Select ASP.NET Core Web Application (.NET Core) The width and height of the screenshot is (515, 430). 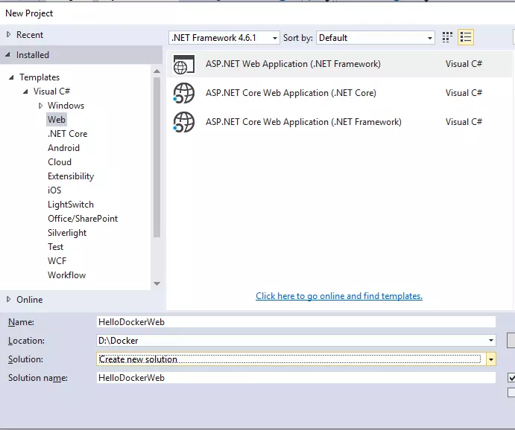click(339, 93)
